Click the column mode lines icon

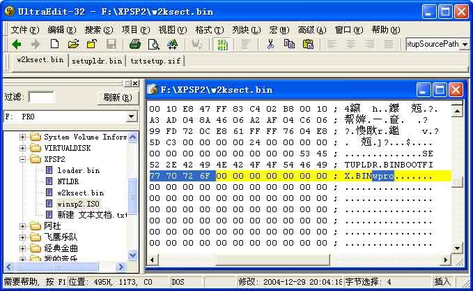click(x=245, y=45)
